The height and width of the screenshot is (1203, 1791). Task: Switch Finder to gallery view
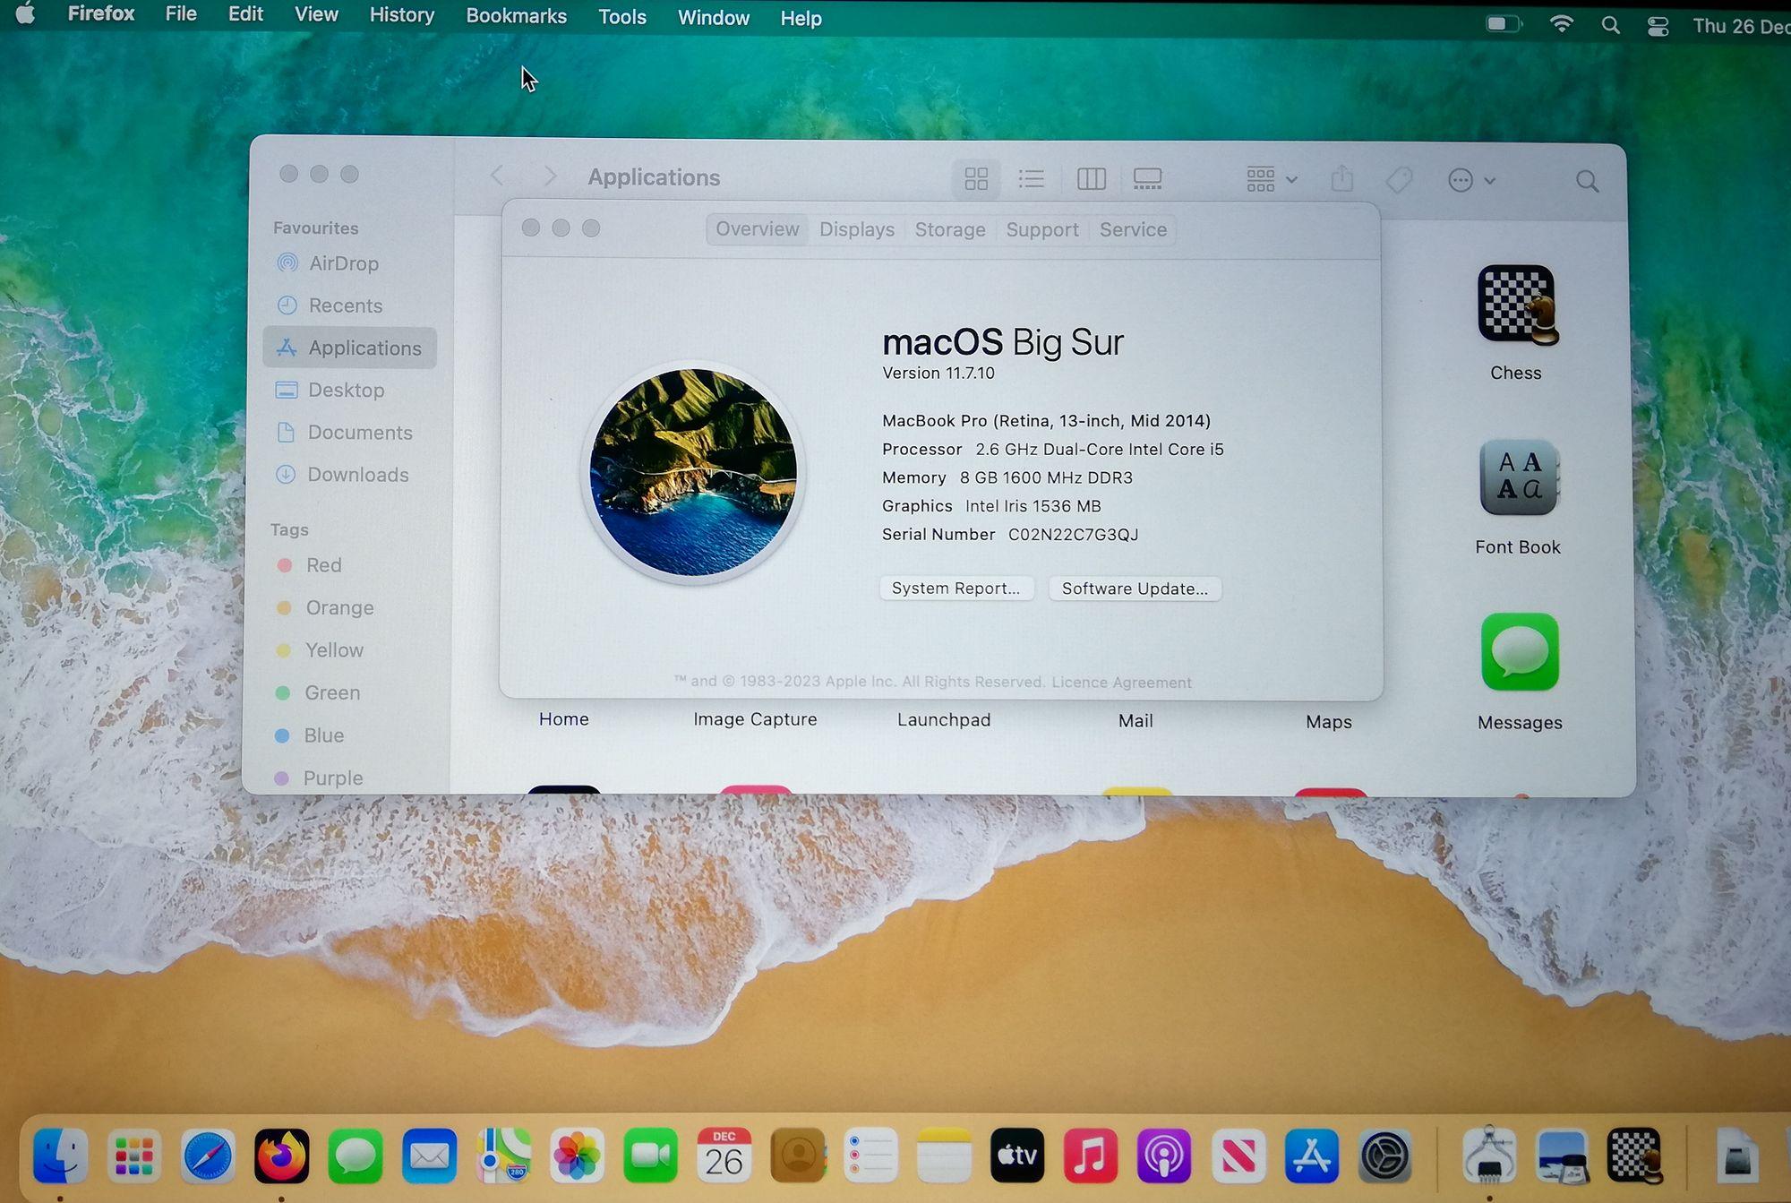pyautogui.click(x=1147, y=179)
